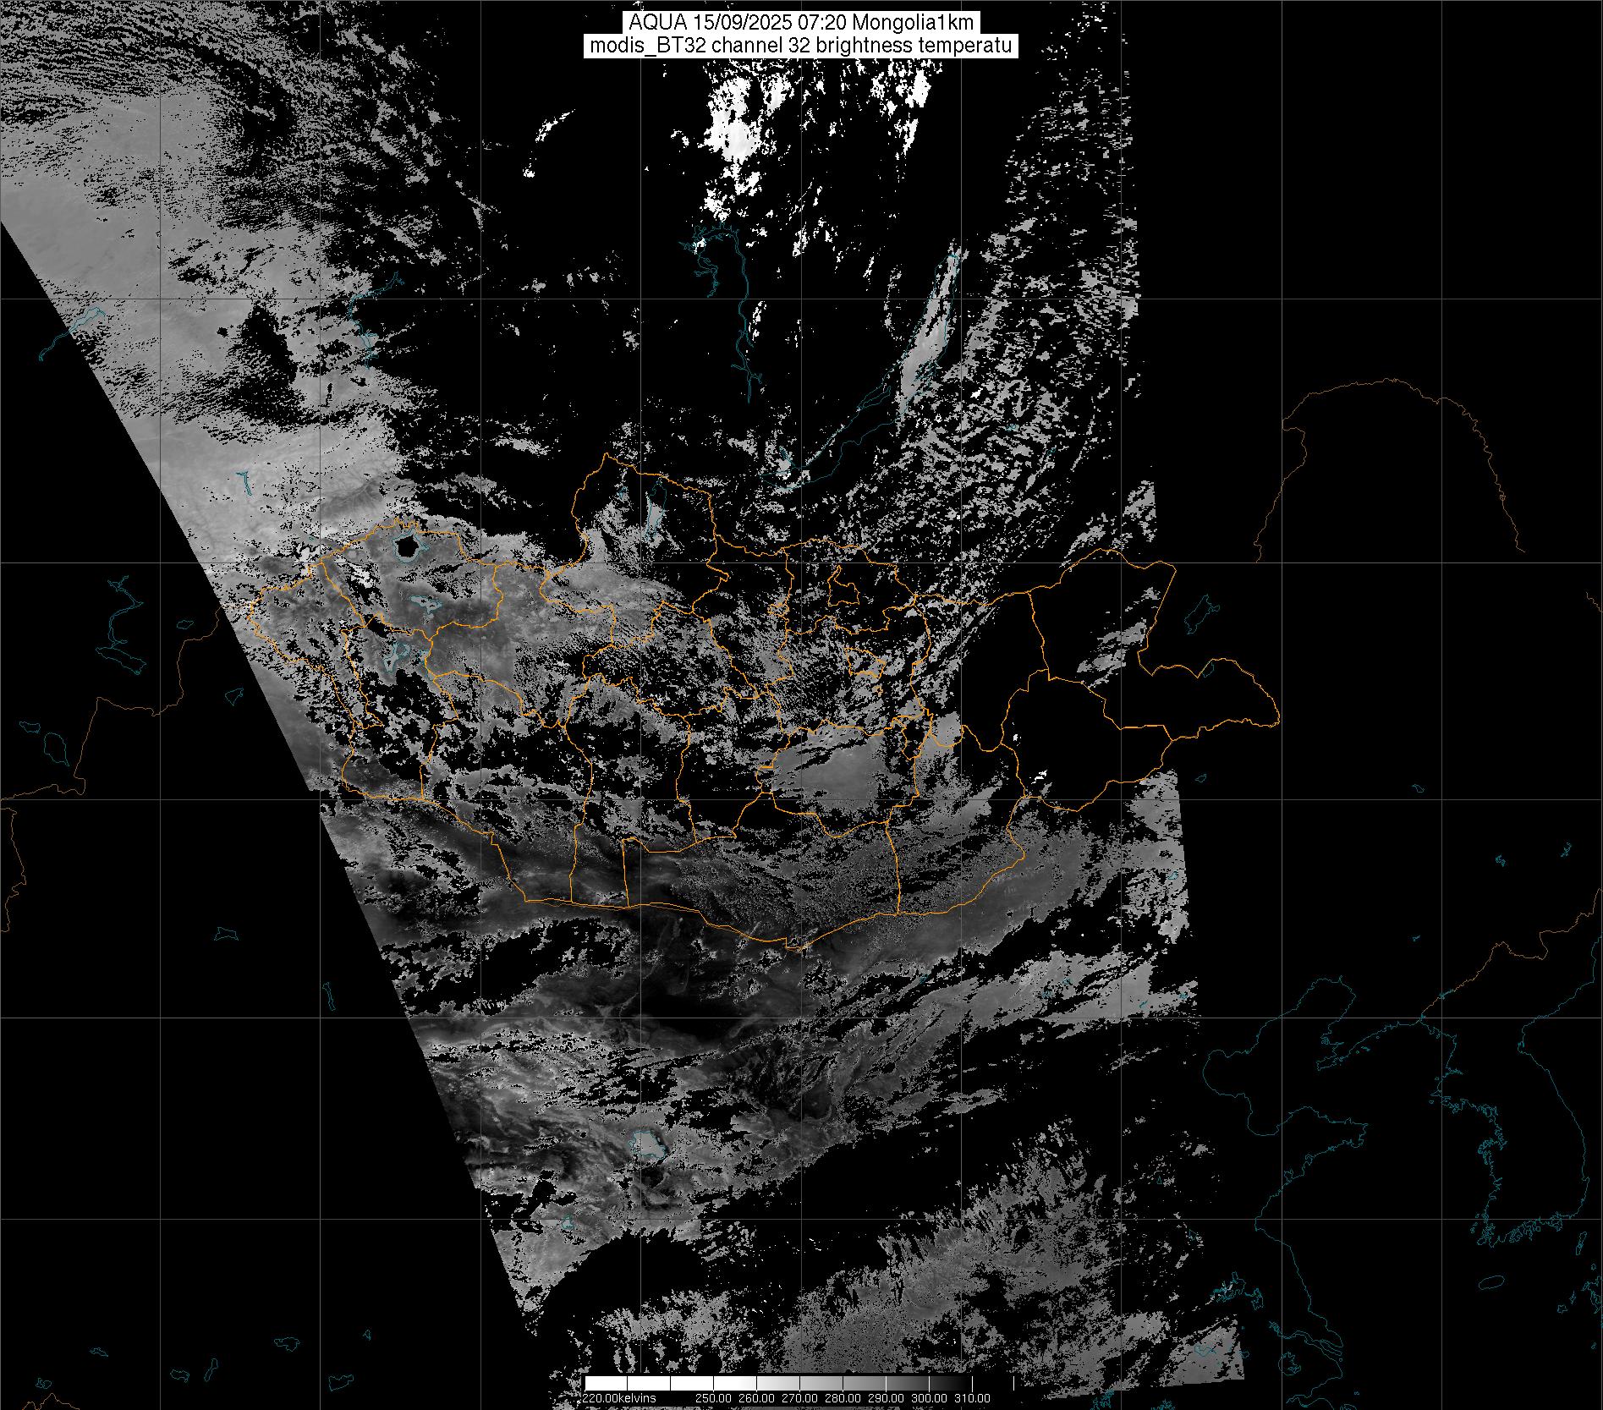Click the 220.00kelvins label on the scale

tap(619, 1398)
